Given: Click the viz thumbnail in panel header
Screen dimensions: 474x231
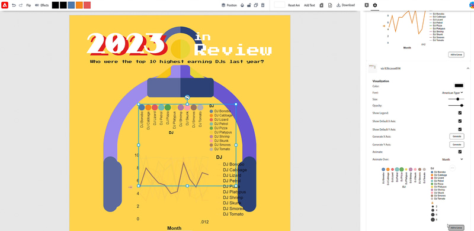Looking at the screenshot, I should pos(372,68).
